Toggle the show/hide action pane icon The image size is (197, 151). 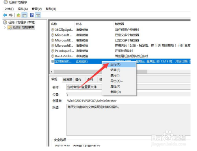(38, 15)
